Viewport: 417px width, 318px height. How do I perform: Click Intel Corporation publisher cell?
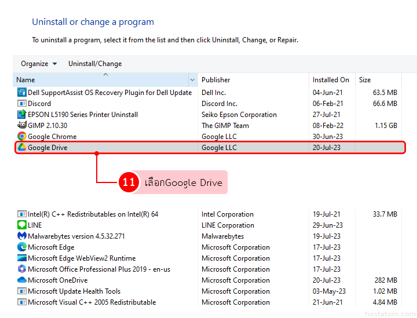[228, 214]
